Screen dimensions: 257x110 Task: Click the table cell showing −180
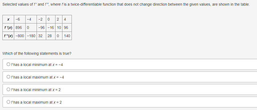point(31,36)
